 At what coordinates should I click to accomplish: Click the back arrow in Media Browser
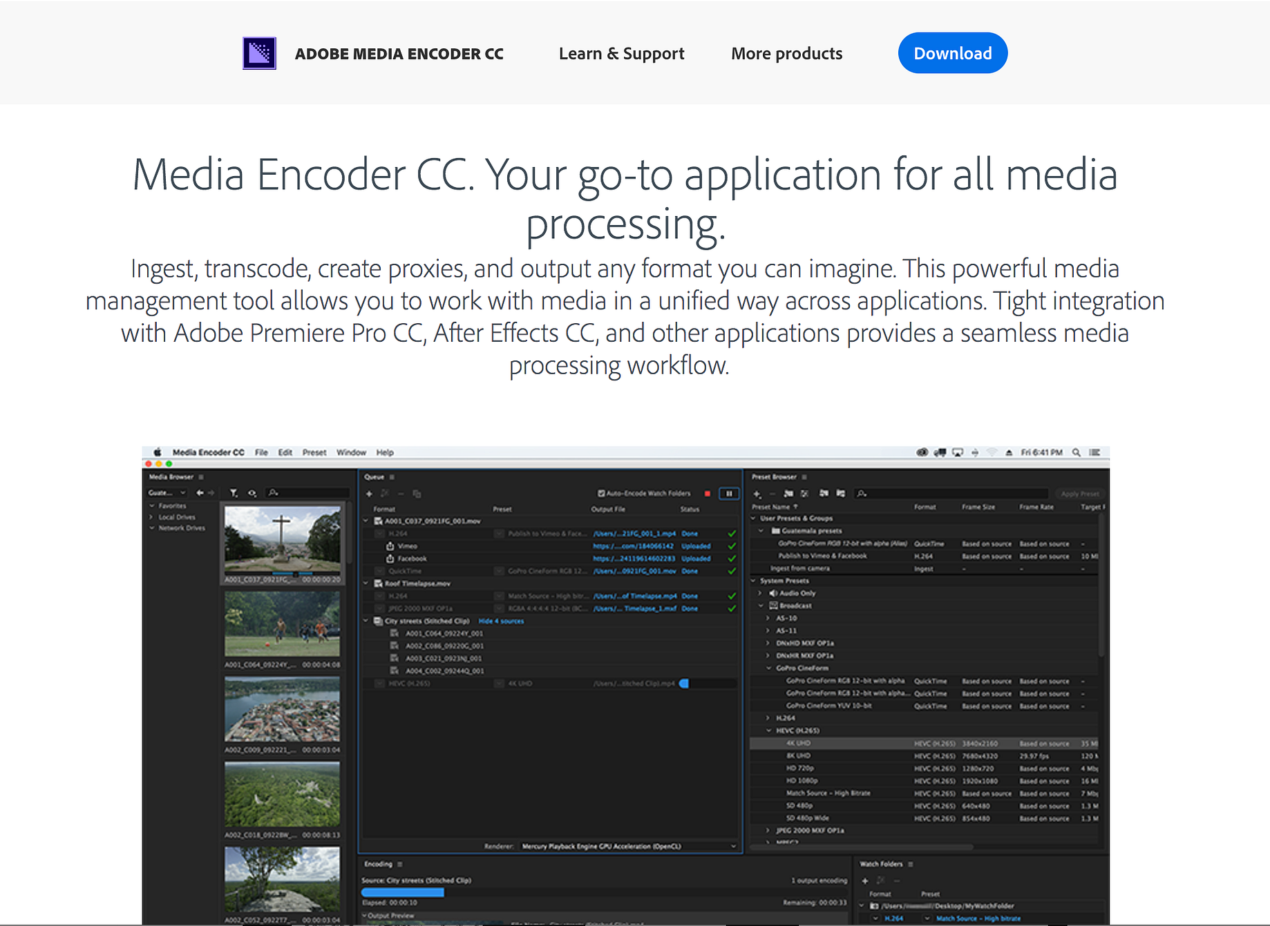[200, 493]
